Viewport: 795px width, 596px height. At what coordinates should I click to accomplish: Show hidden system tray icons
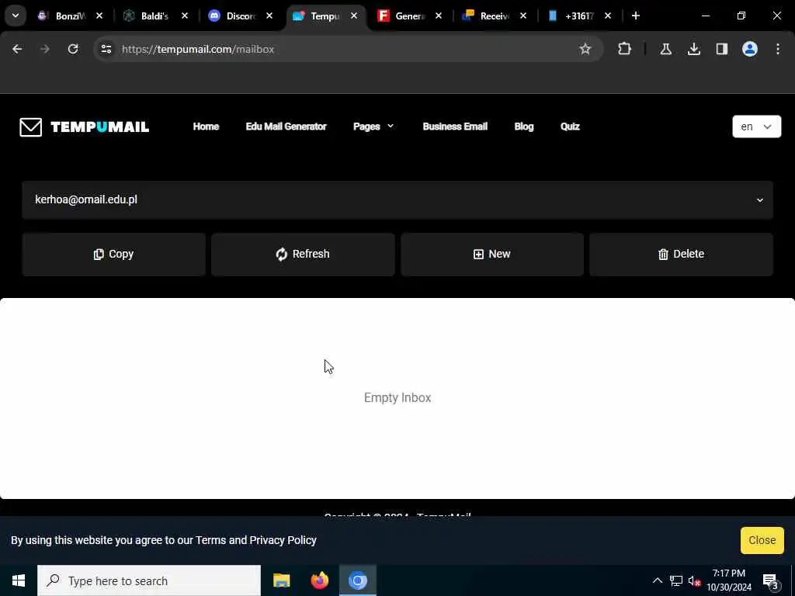pyautogui.click(x=657, y=580)
